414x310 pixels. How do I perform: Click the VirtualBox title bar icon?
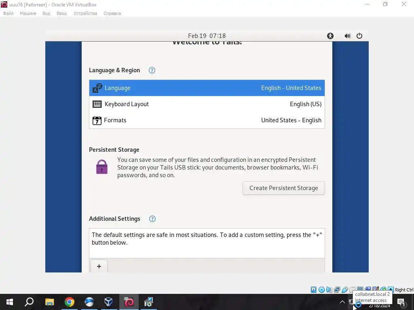point(4,4)
